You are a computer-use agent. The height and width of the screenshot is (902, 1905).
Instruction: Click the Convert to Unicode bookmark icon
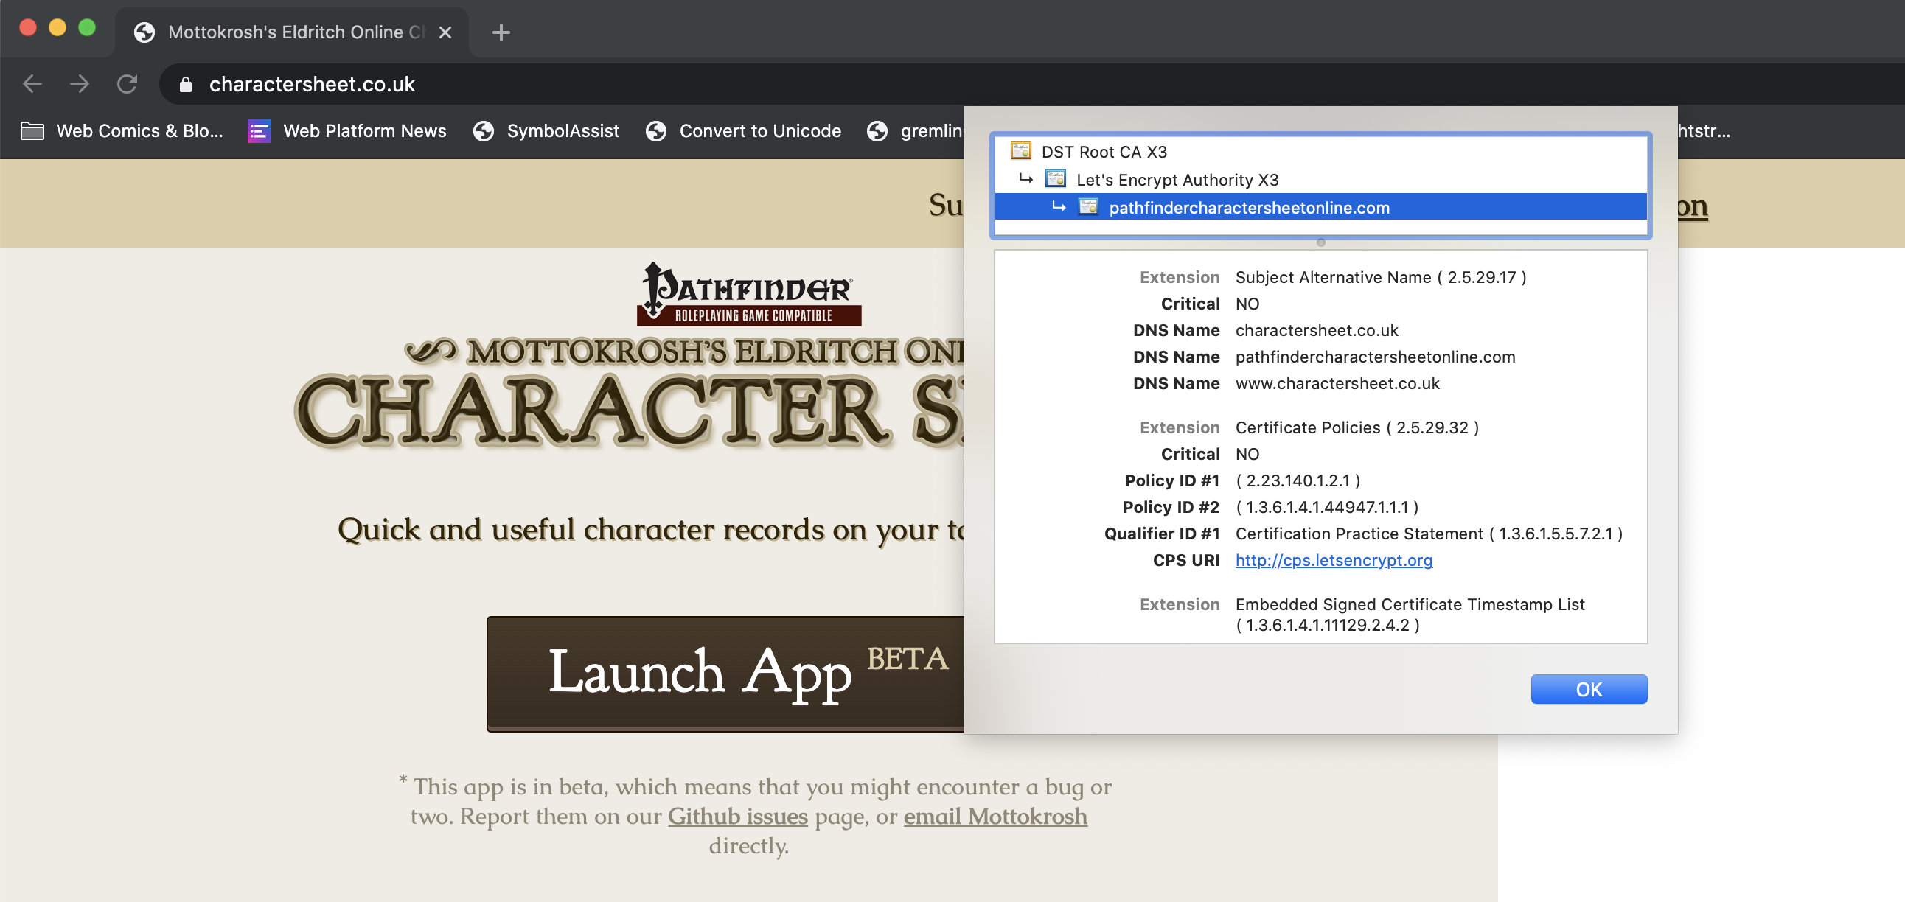(655, 131)
